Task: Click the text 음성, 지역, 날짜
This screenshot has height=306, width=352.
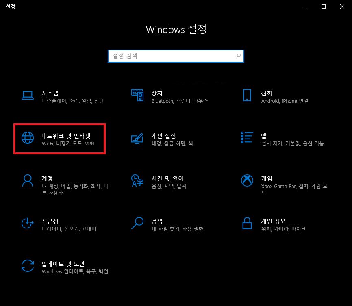Action: pos(169,187)
